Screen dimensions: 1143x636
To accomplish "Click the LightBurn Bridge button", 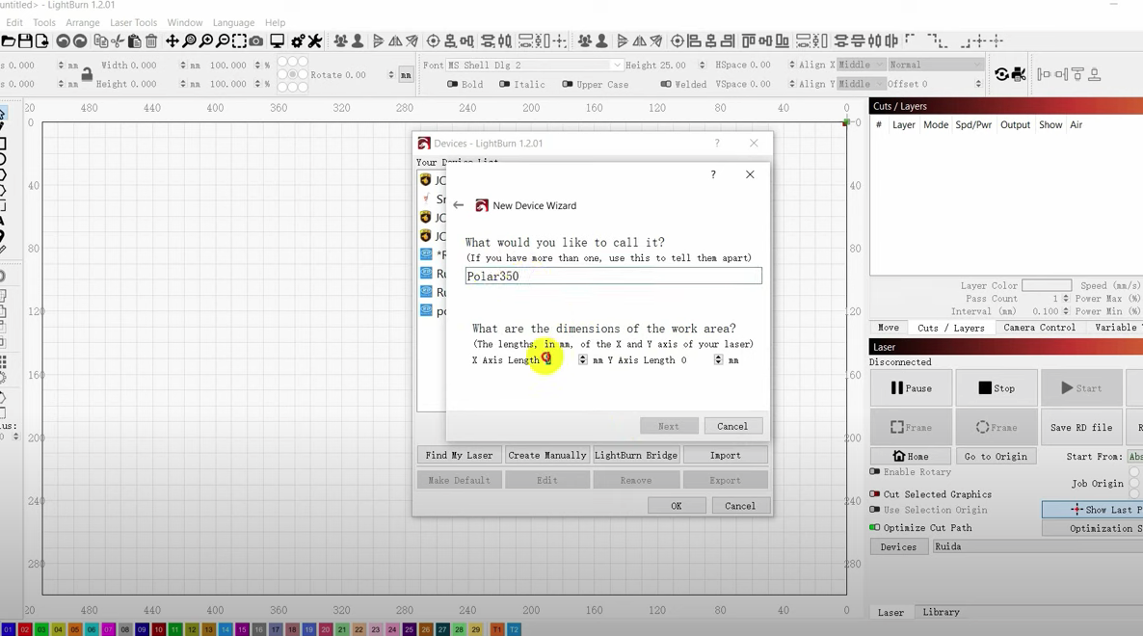I will point(636,456).
